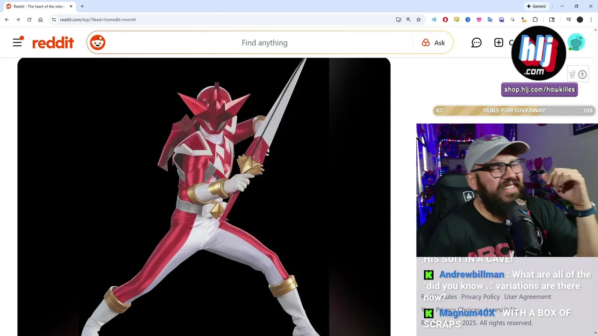598x336 pixels.
Task: Click the streamer webcam video
Action: [507, 190]
